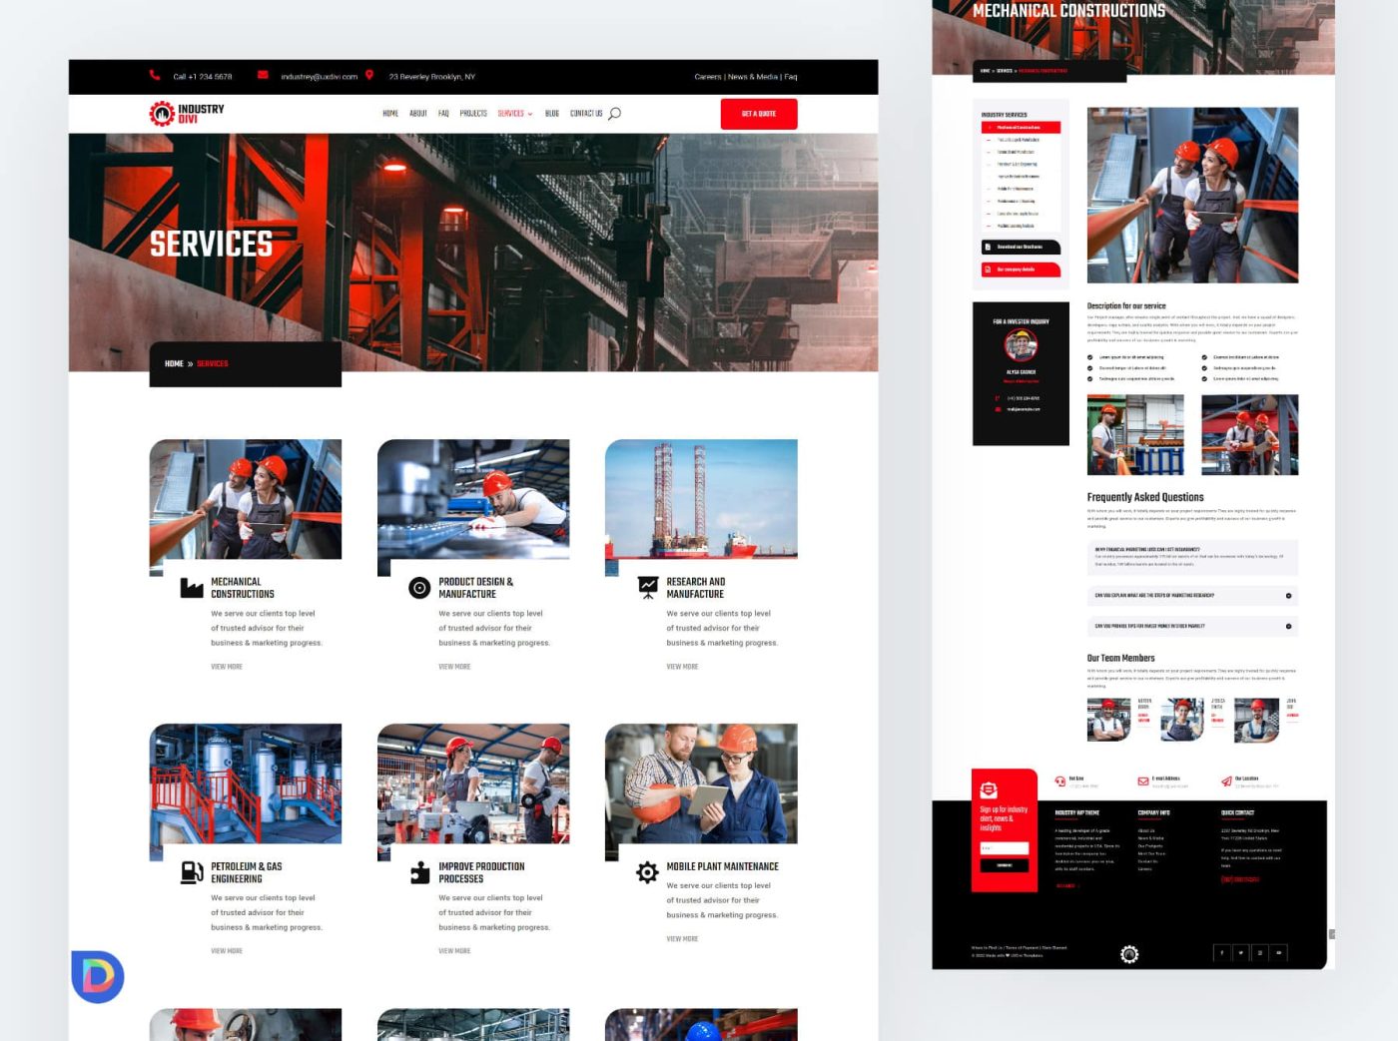
Task: Click the headset Hot Line icon in the right page
Action: point(1060,781)
